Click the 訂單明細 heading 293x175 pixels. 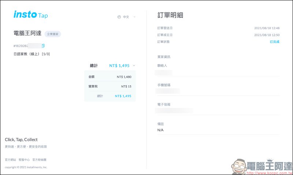(170, 15)
